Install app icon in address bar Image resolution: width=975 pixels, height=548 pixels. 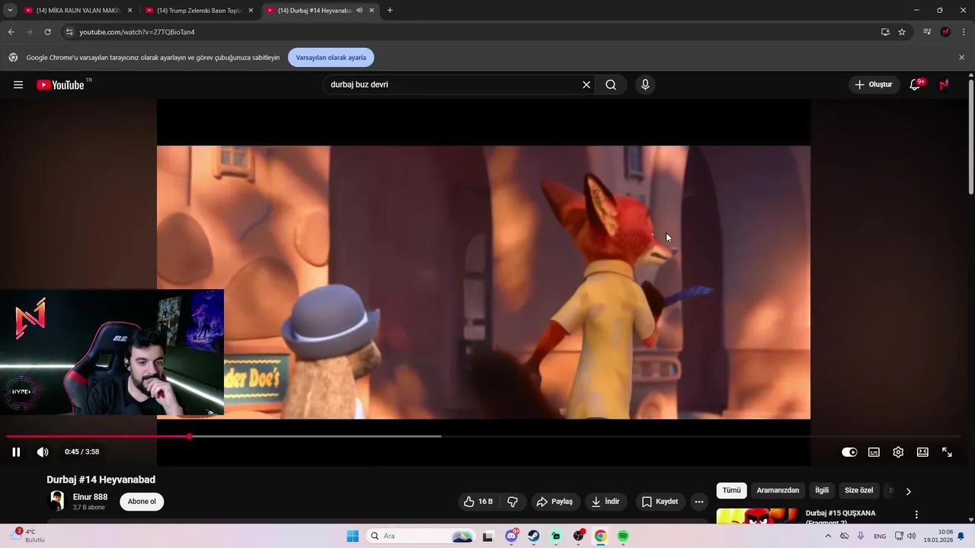[x=885, y=32]
